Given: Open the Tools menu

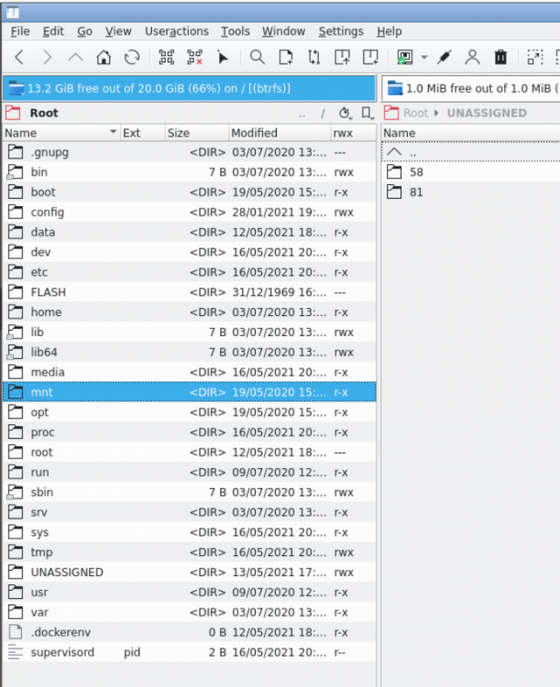Looking at the screenshot, I should tap(235, 31).
